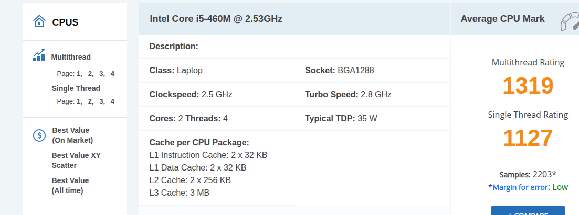
Task: Open the CPUS section link
Action: (x=65, y=22)
